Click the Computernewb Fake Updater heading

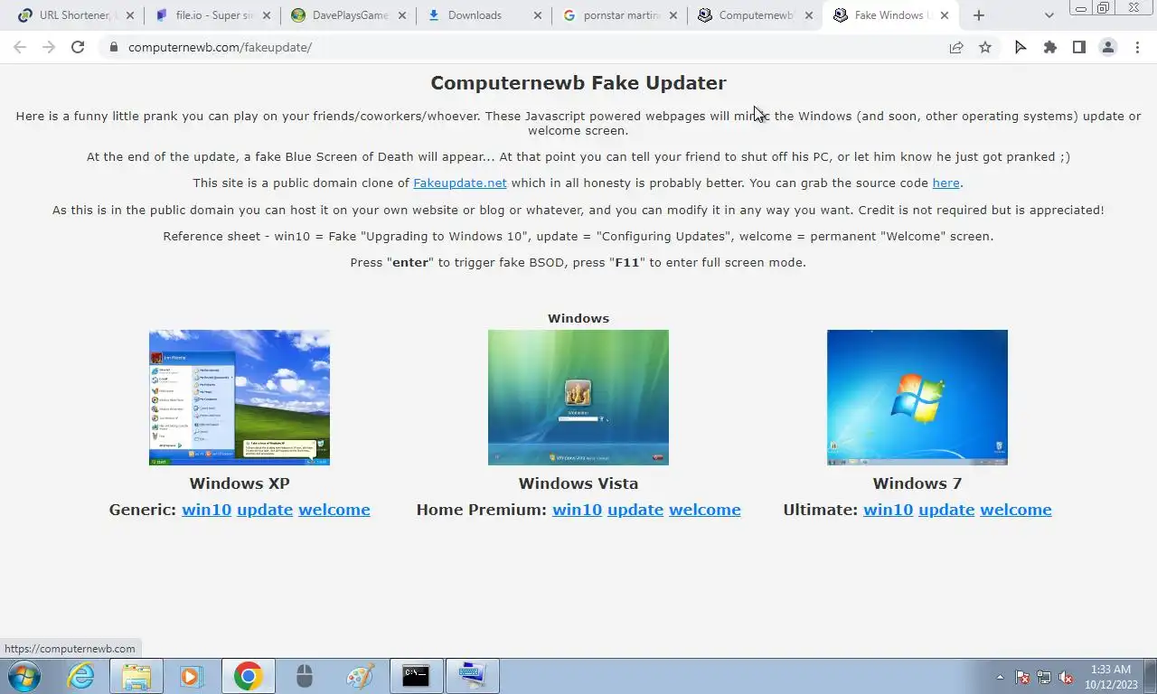(578, 82)
